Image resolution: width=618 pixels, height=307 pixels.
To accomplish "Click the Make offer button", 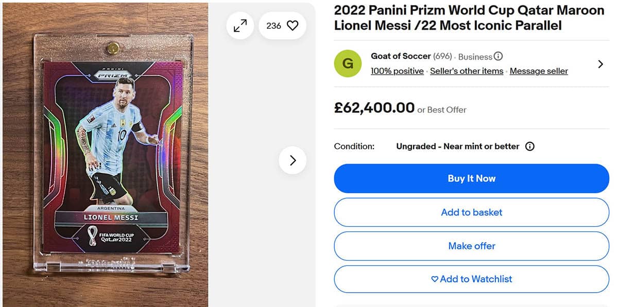I will click(x=471, y=246).
